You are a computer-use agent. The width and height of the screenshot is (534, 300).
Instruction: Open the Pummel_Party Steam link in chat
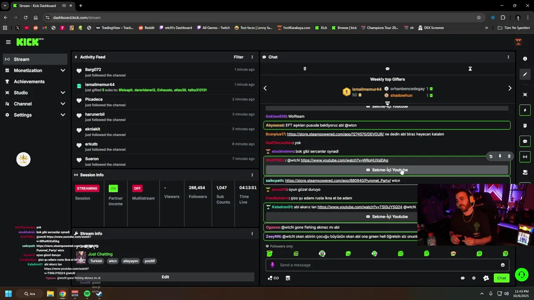(x=338, y=181)
